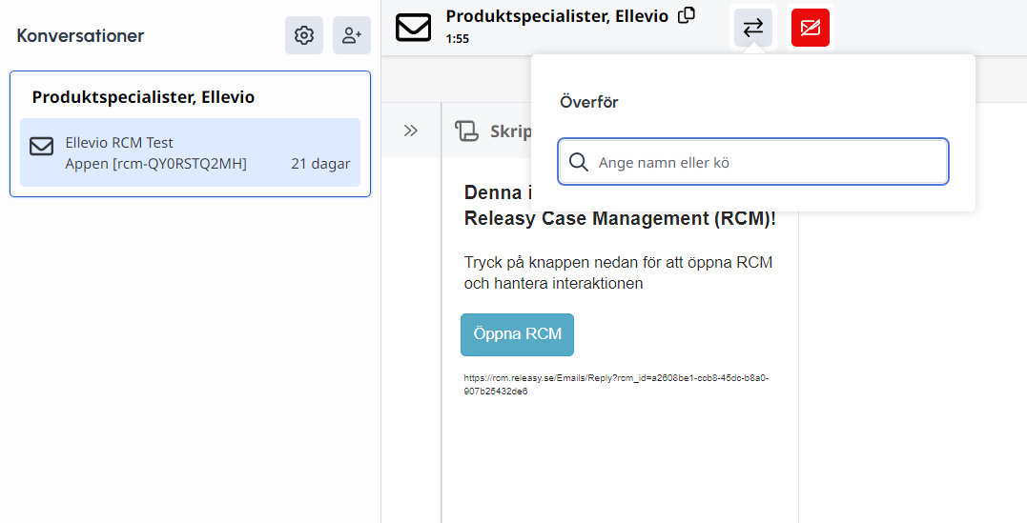1027x523 pixels.
Task: Click envelope icon in Ellevio RCM Test item
Action: (x=42, y=146)
